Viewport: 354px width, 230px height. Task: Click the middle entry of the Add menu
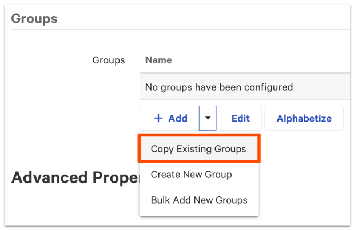tap(191, 175)
